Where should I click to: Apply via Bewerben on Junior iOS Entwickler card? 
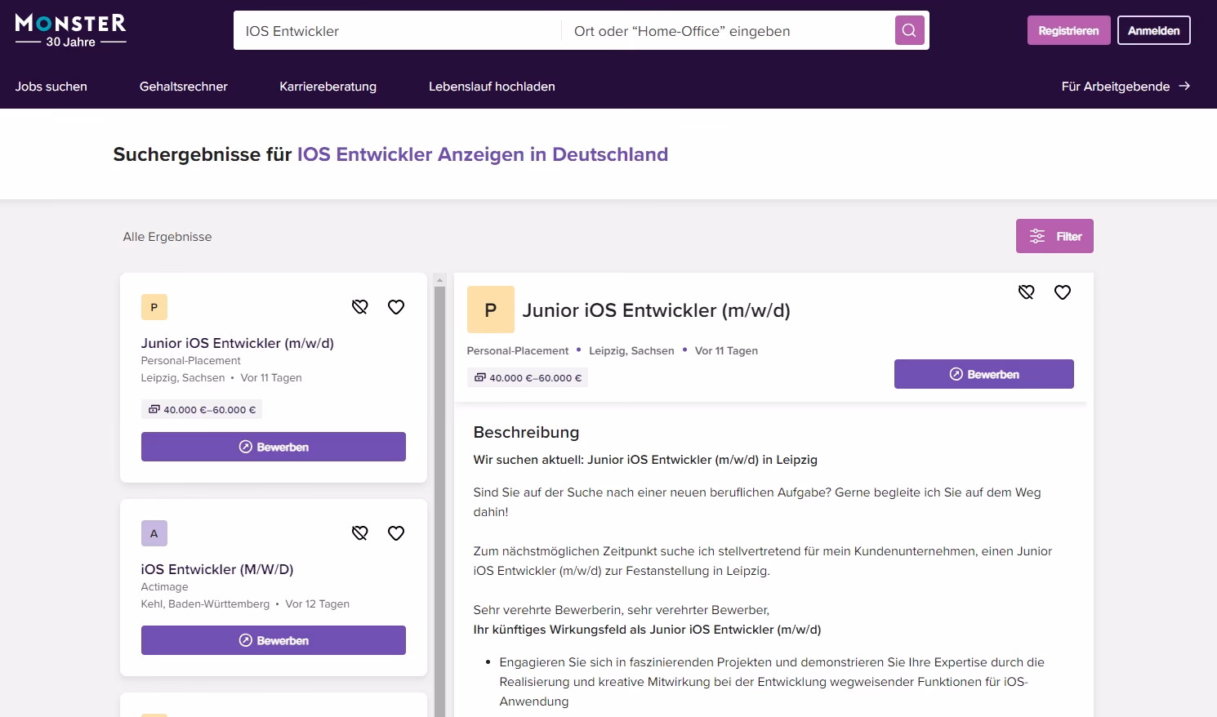[x=274, y=447]
